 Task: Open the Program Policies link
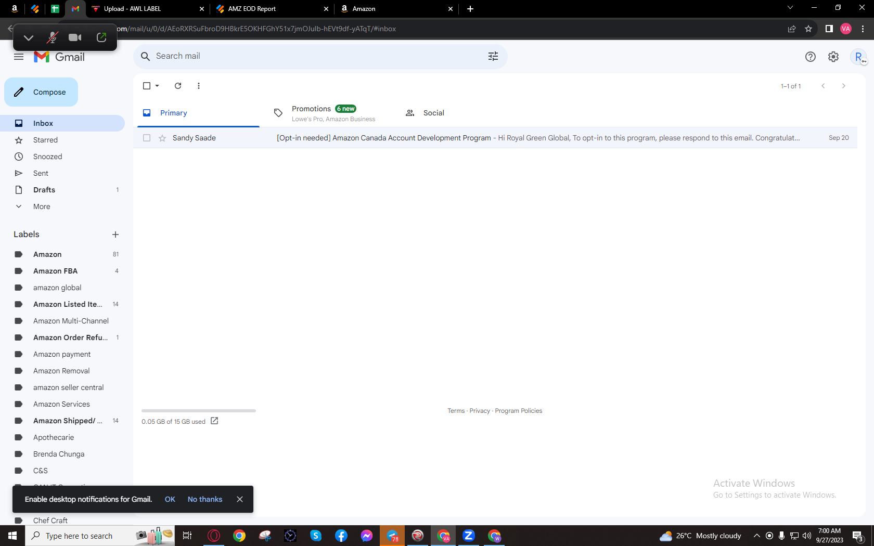[x=519, y=411]
